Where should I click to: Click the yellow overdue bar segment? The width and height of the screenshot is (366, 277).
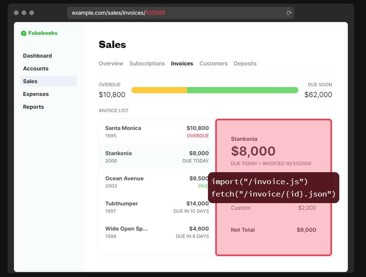pyautogui.click(x=159, y=90)
